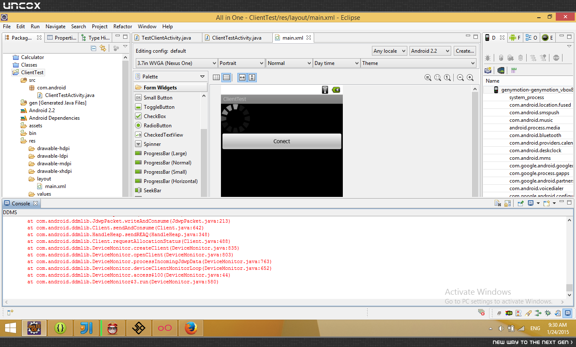The width and height of the screenshot is (576, 347).
Task: Click the Systrace capture icon
Action: click(x=514, y=70)
